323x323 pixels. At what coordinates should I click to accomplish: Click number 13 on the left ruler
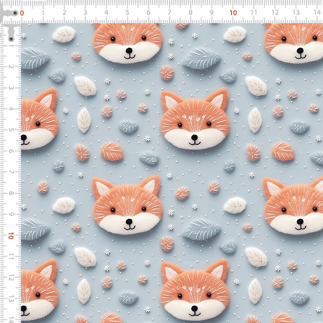11,299
